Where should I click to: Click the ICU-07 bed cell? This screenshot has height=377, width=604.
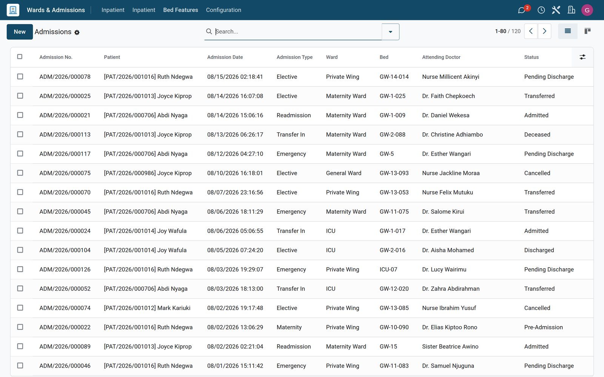coord(388,270)
